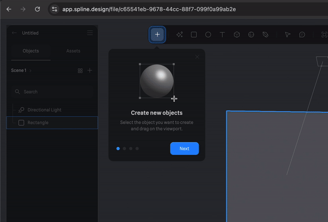The image size is (328, 222).
Task: Add a new scene with the plus icon
Action: 90,70
